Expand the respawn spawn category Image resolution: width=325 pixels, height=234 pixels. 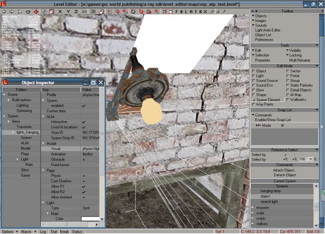click(x=253, y=208)
